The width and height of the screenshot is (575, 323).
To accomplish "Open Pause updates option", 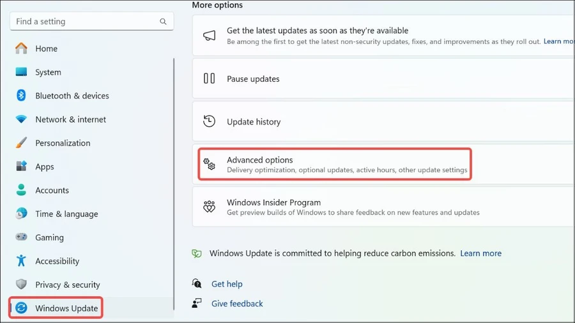I will [x=383, y=79].
